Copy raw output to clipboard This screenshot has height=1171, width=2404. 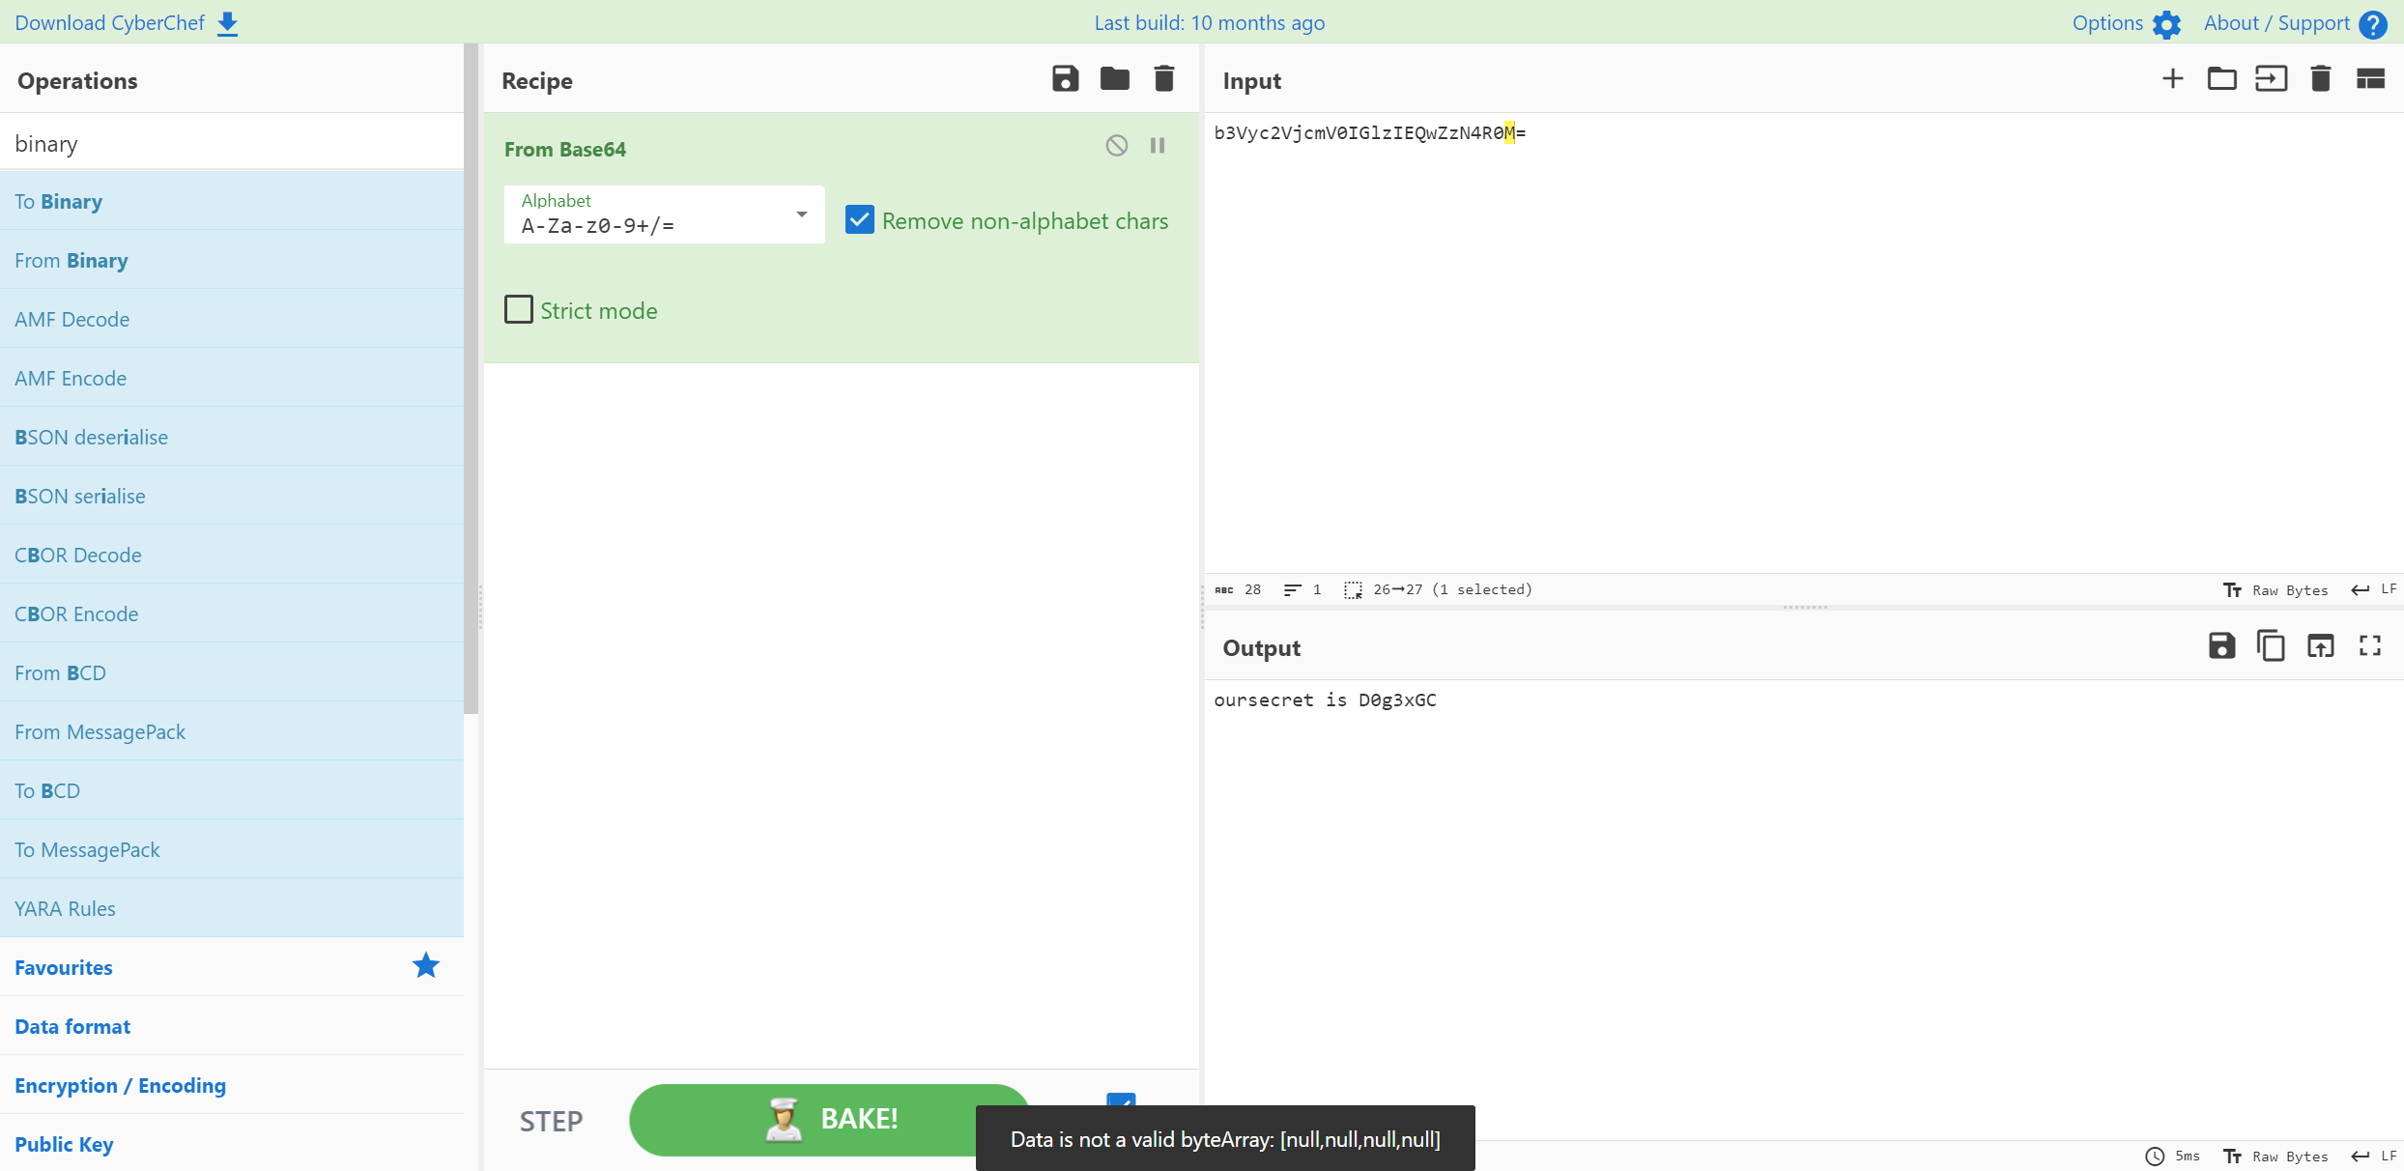[2271, 645]
